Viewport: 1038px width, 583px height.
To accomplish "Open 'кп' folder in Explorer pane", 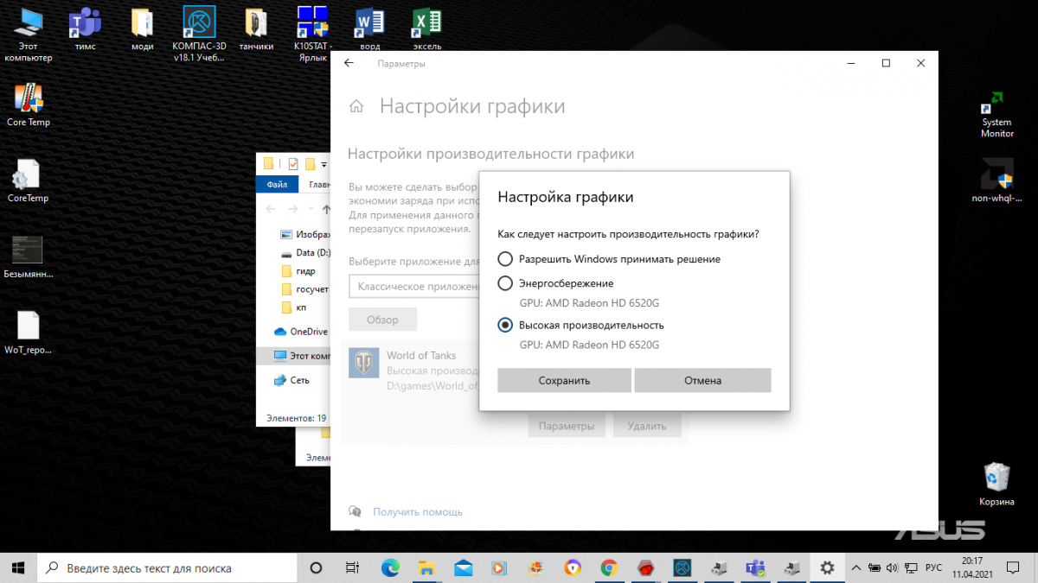I will [x=294, y=307].
